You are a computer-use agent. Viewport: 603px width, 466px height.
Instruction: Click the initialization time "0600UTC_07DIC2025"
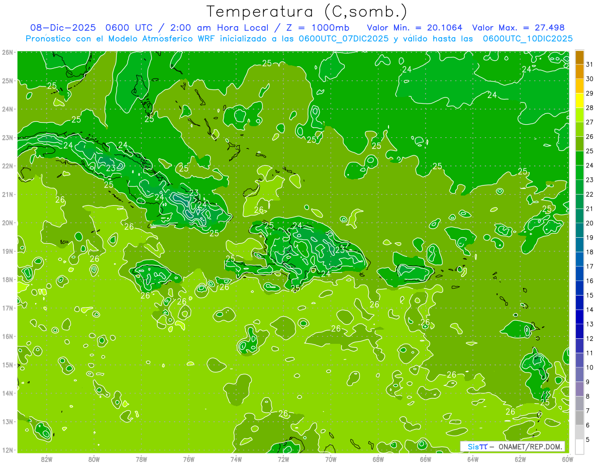[343, 38]
